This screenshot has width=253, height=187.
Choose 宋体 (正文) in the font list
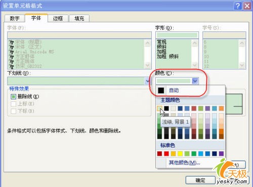28,47
